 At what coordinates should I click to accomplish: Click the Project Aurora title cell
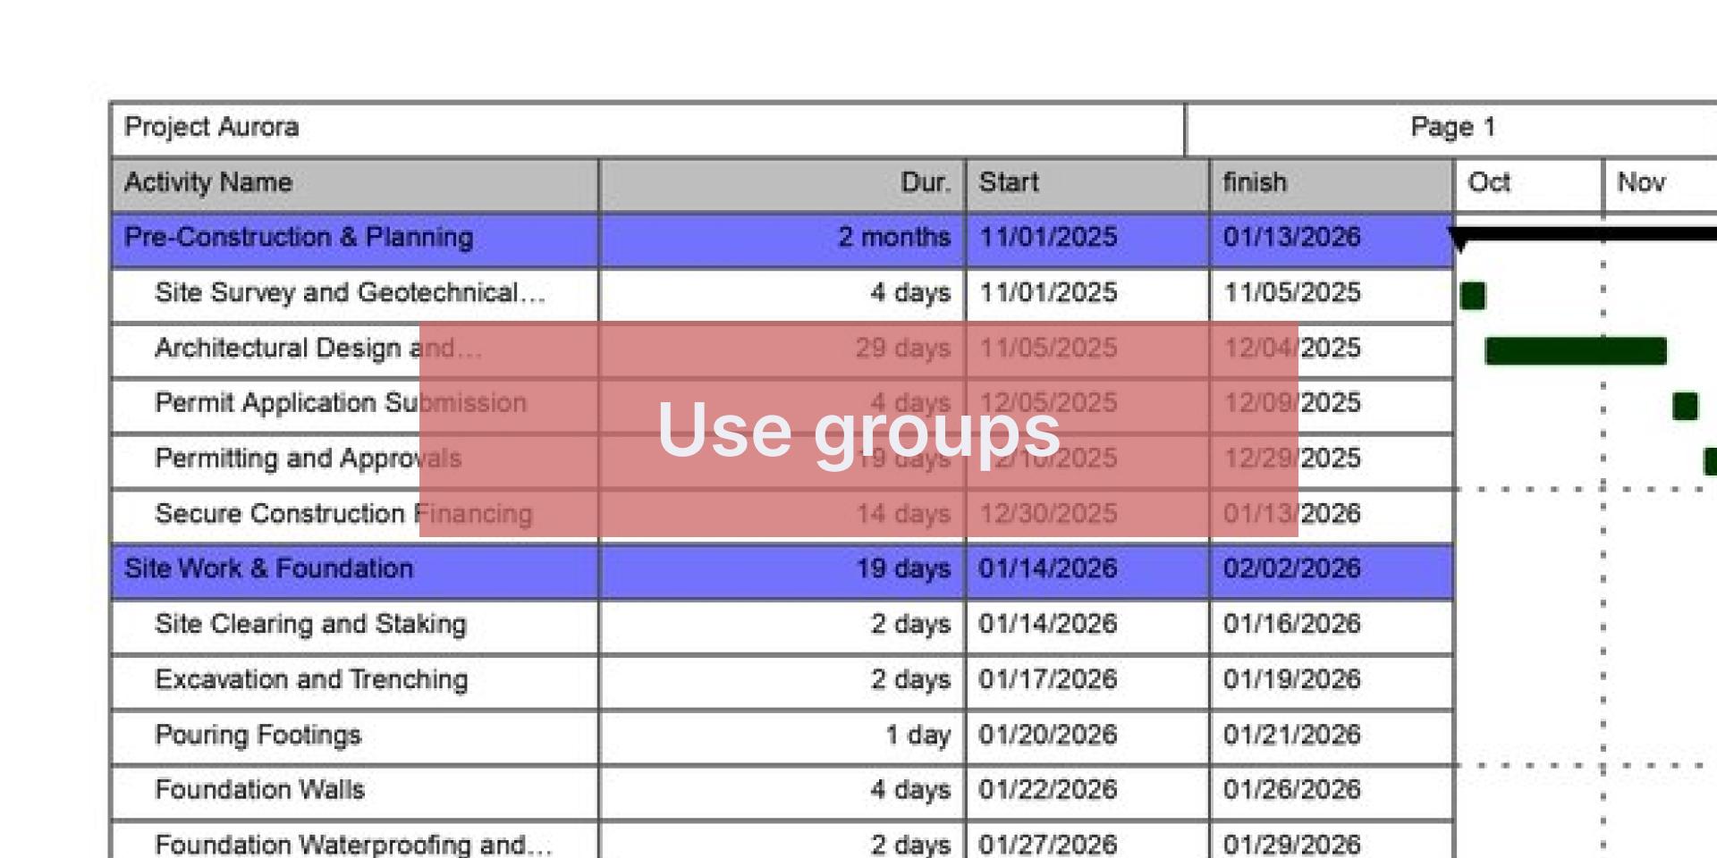(x=212, y=128)
